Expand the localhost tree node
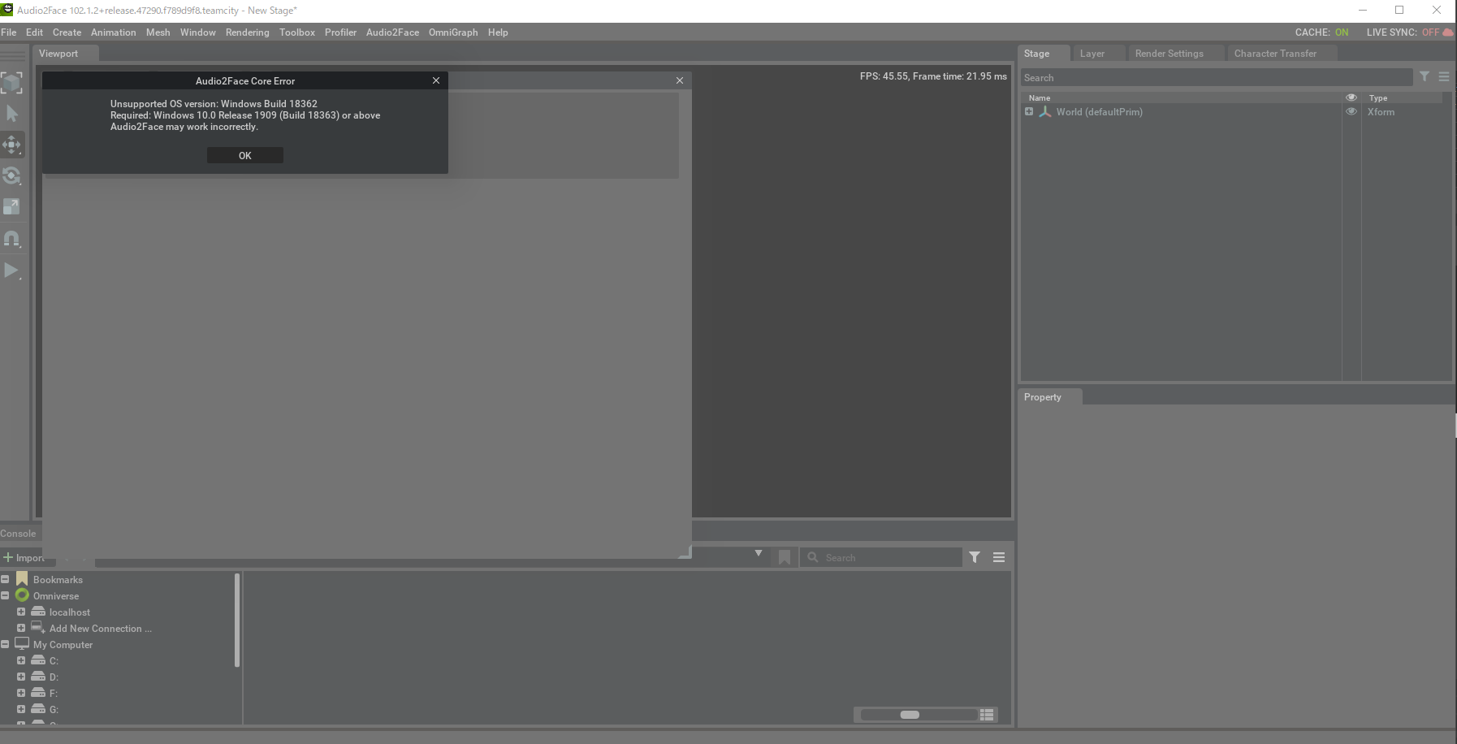Screen dimensions: 1457x744 (x=21, y=612)
